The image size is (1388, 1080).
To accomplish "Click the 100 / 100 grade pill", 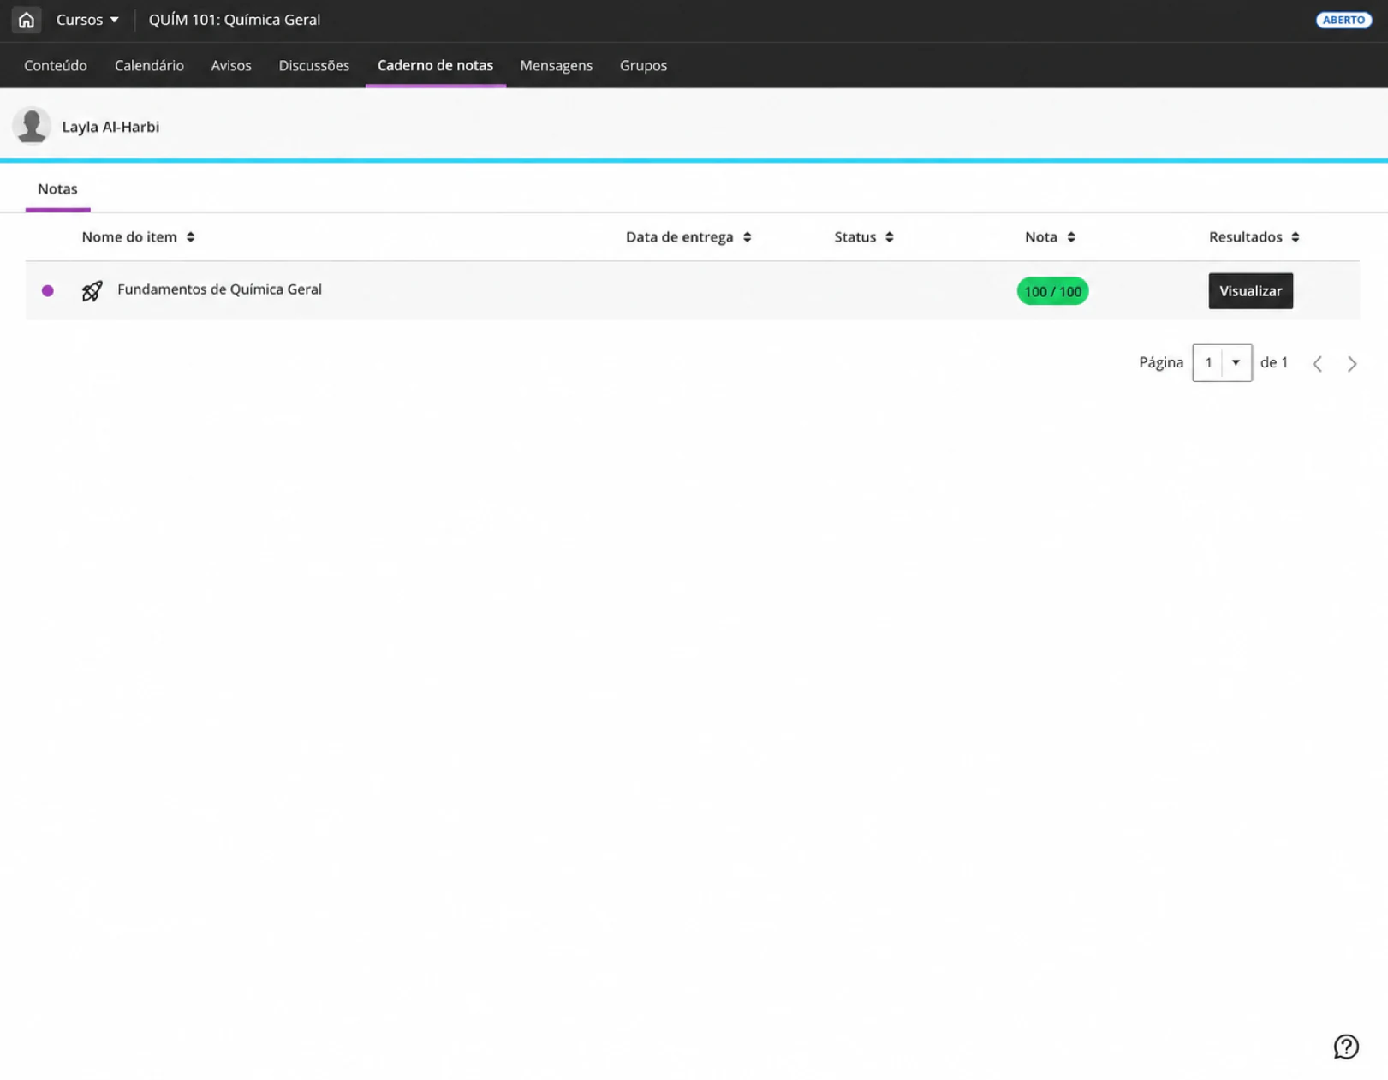I will pos(1052,291).
